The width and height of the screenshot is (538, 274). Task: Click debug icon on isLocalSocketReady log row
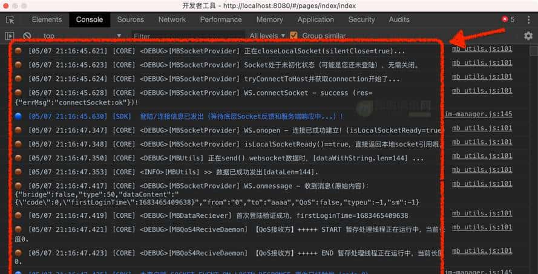point(18,144)
